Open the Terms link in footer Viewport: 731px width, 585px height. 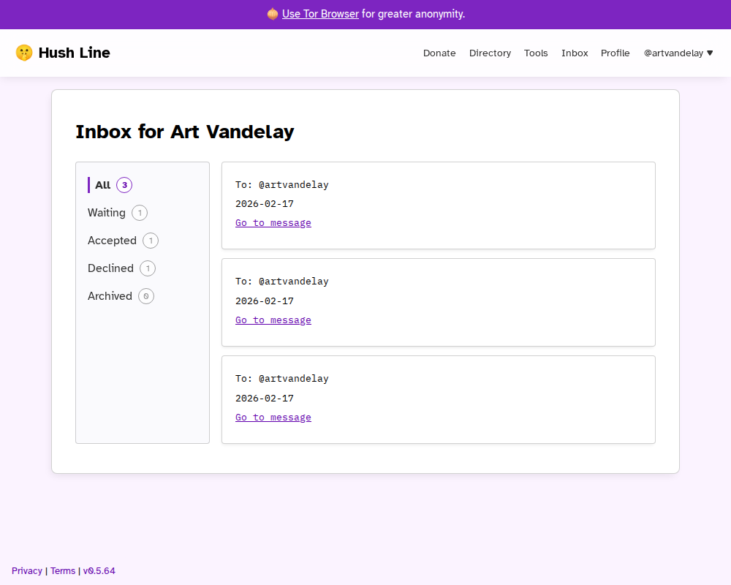coord(63,570)
